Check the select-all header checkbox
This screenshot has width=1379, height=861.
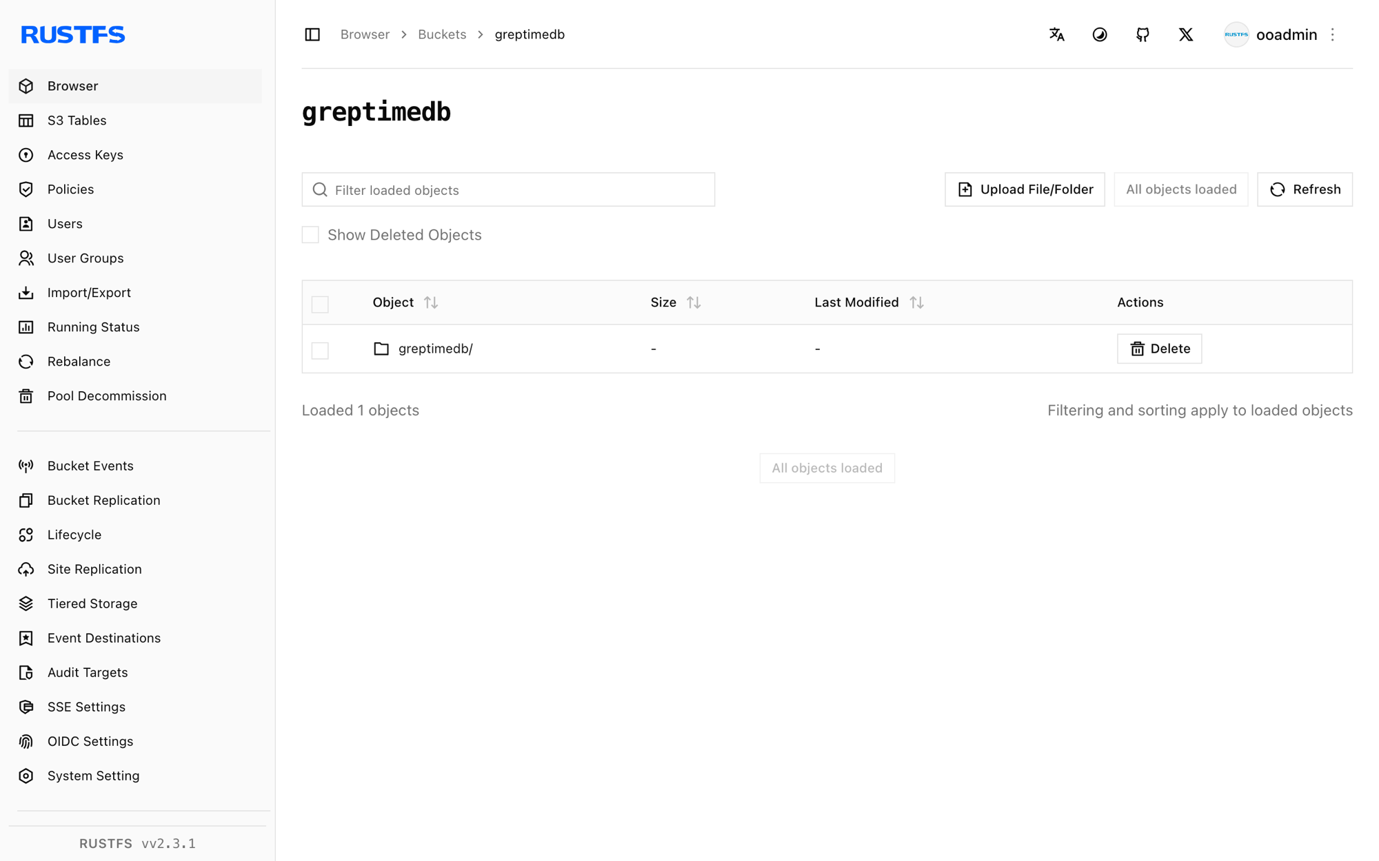coord(320,304)
